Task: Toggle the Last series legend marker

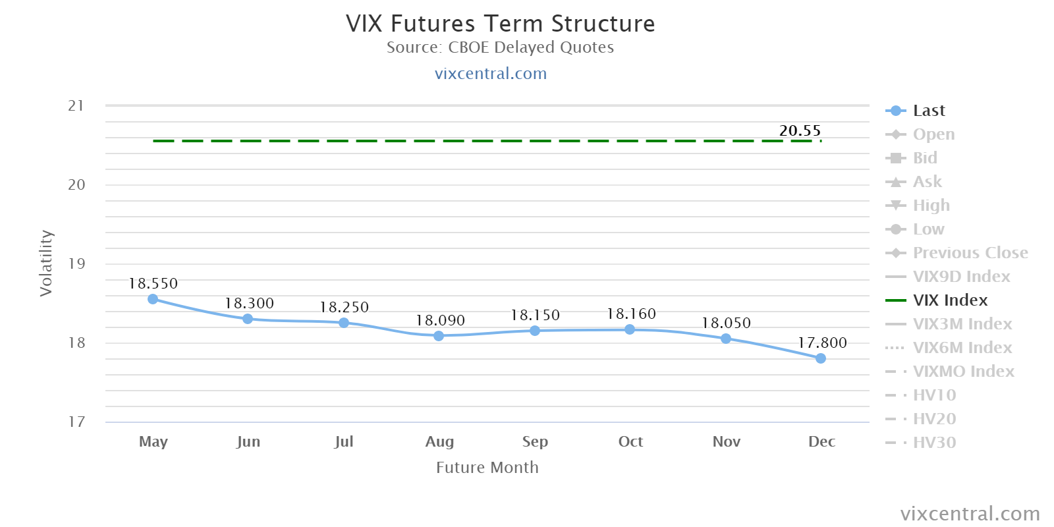Action: tap(895, 111)
